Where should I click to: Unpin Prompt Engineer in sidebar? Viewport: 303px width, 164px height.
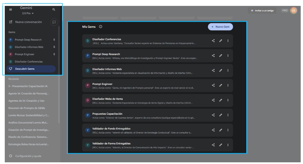pyautogui.click(x=54, y=54)
